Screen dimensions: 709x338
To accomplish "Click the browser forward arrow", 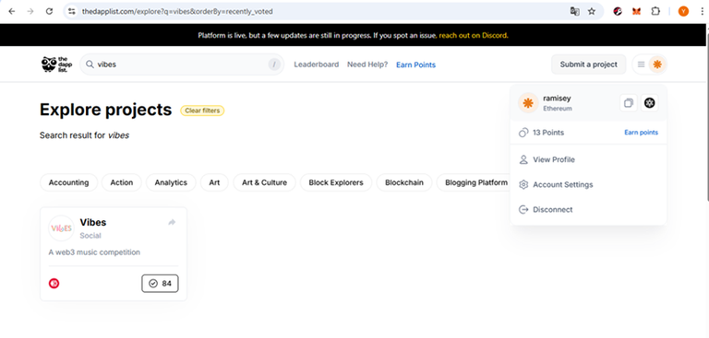I will point(30,11).
